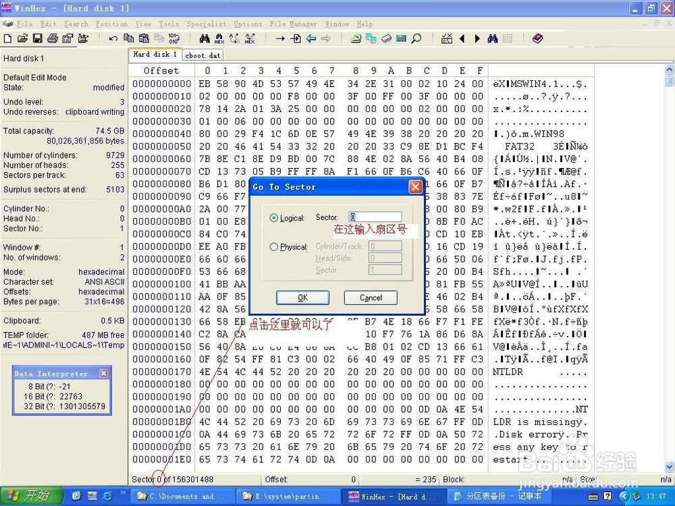This screenshot has height=506, width=675.
Task: Open the file Properties icon
Action: tap(67, 38)
